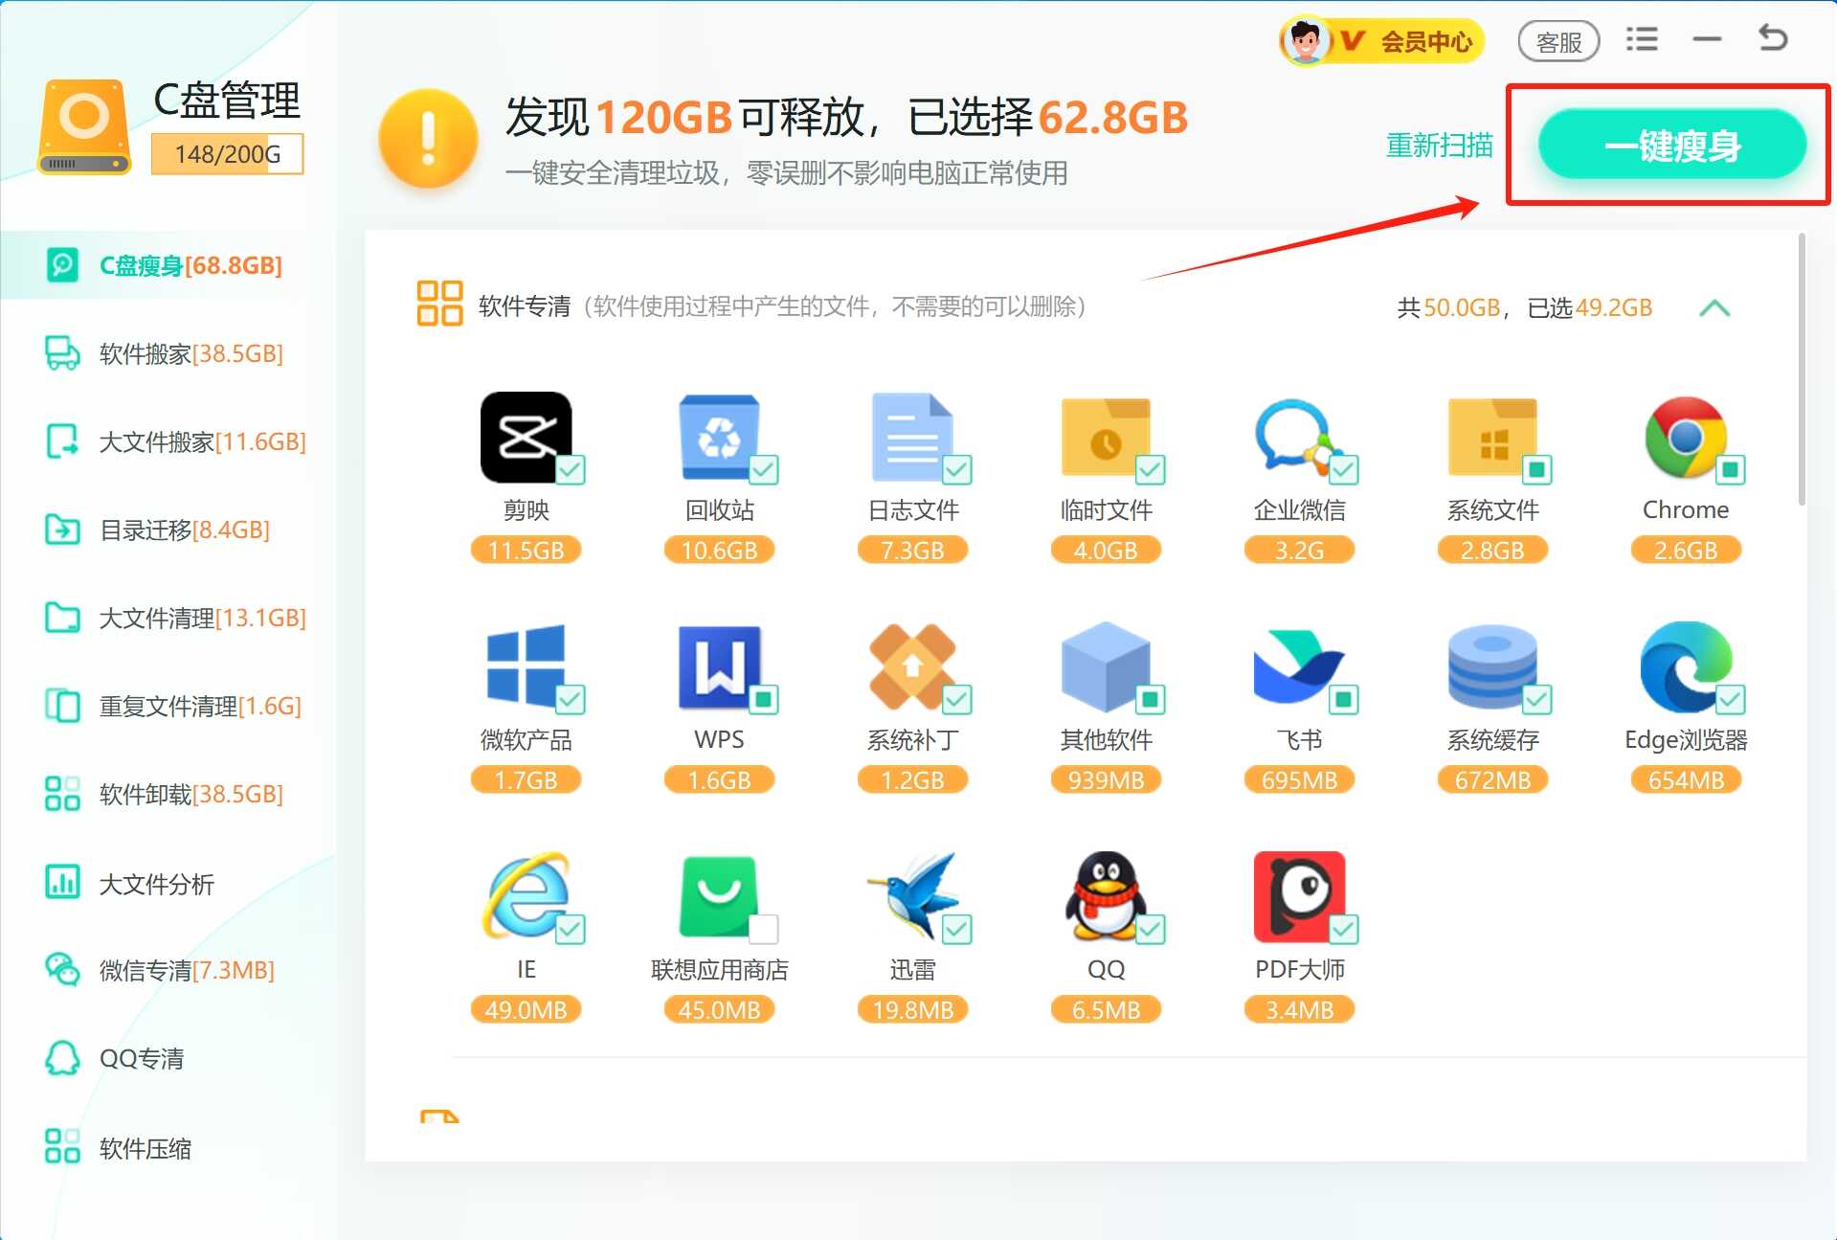Click the QQ penguin icon
Image resolution: width=1837 pixels, height=1240 pixels.
pyautogui.click(x=1106, y=896)
